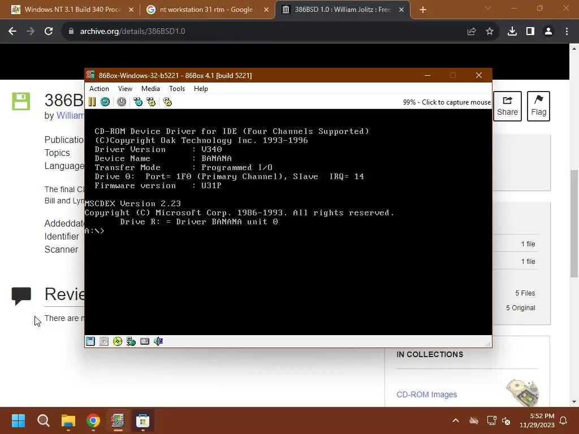Open Chrome profile icon
Image resolution: width=579 pixels, height=434 pixels.
[x=548, y=32]
